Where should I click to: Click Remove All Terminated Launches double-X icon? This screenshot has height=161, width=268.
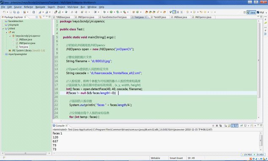click(x=221, y=126)
